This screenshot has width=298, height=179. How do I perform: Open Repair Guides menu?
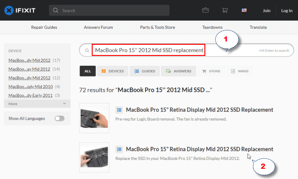pos(44,27)
